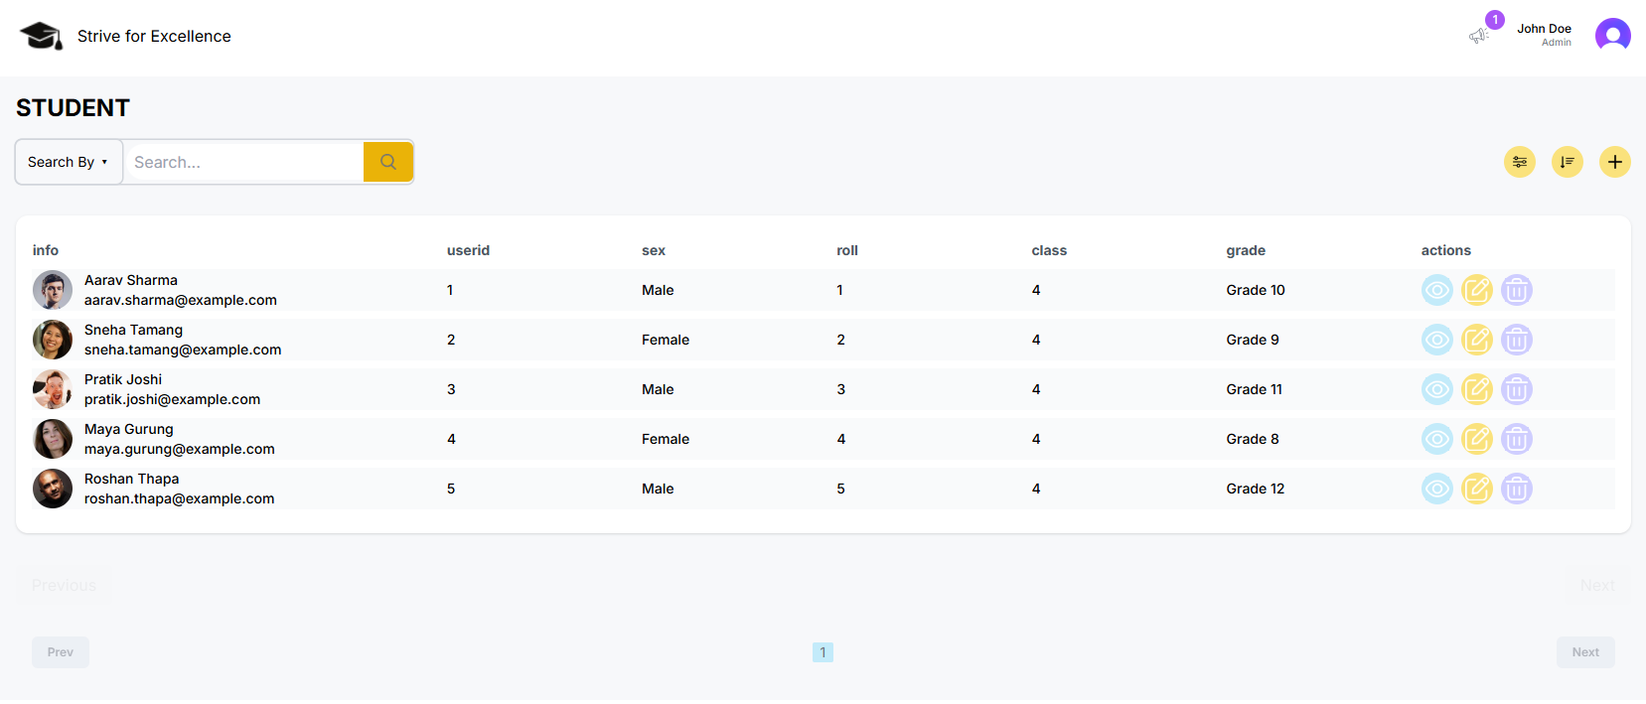The height and width of the screenshot is (704, 1646).
Task: Click the Next pagination button
Action: [1584, 652]
